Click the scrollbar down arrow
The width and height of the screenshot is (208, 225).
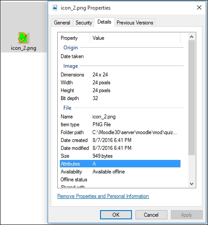[191, 184]
